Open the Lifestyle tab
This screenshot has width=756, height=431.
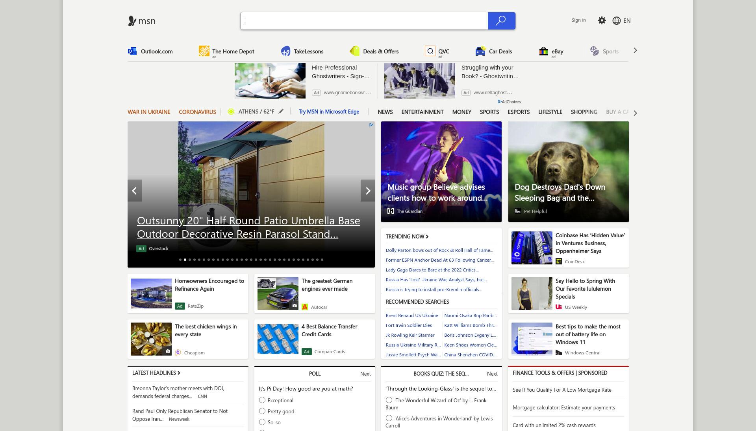(550, 112)
